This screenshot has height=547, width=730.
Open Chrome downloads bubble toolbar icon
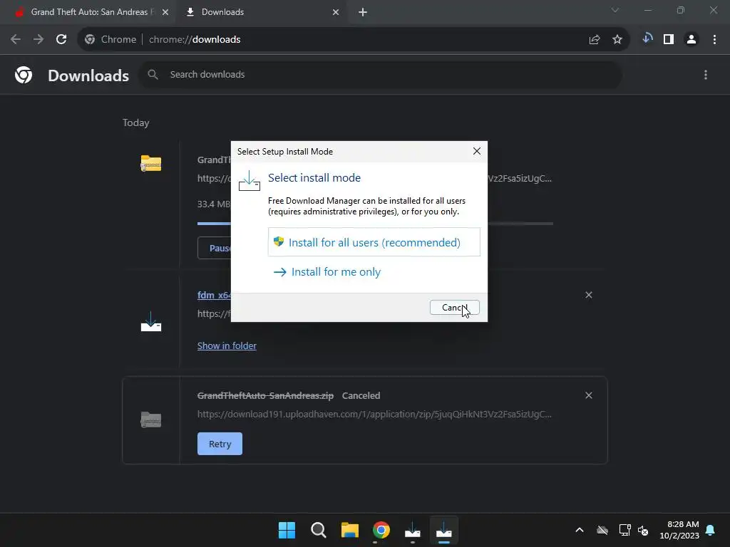coord(647,38)
